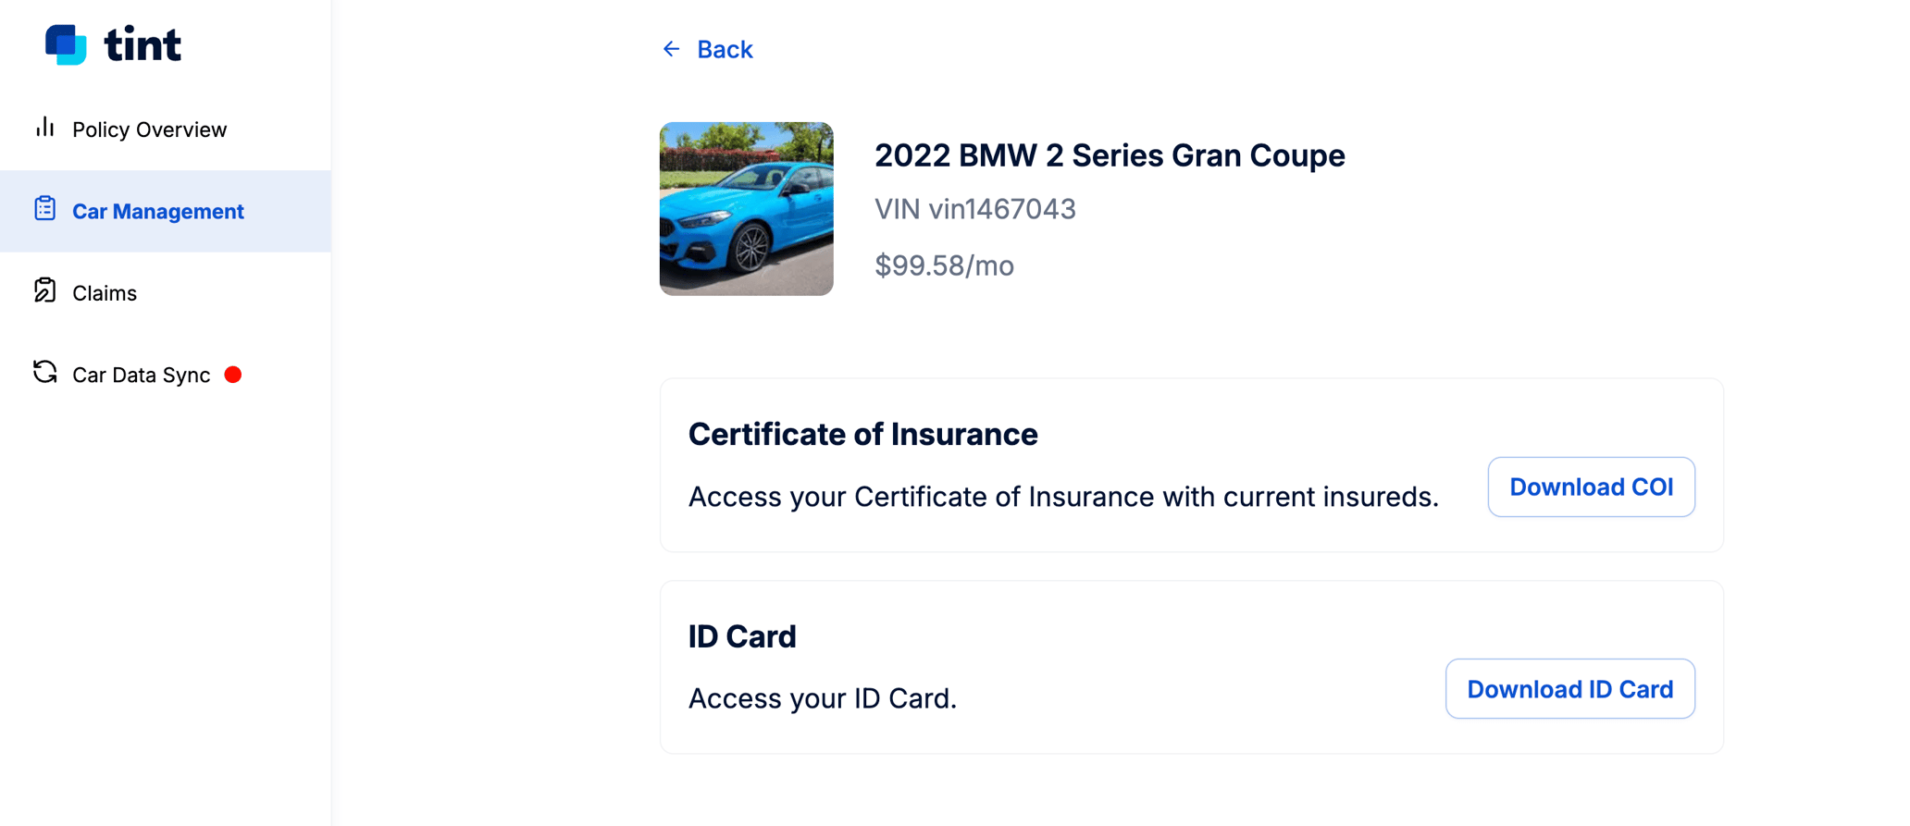Select the Car Management menu item

tap(158, 211)
